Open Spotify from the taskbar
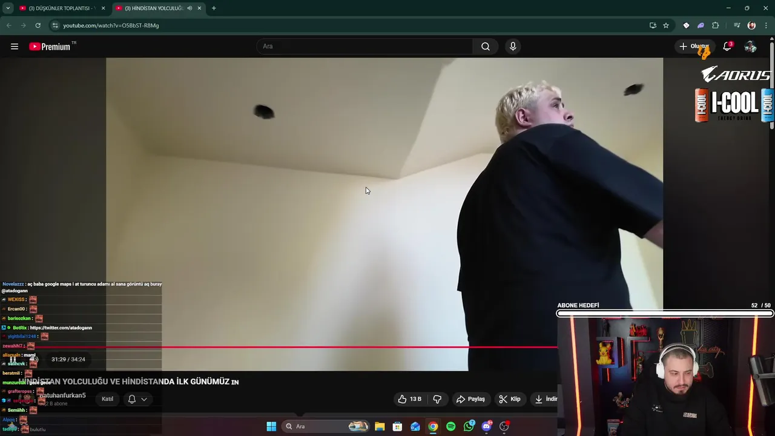Viewport: 775px width, 436px height. click(x=451, y=426)
